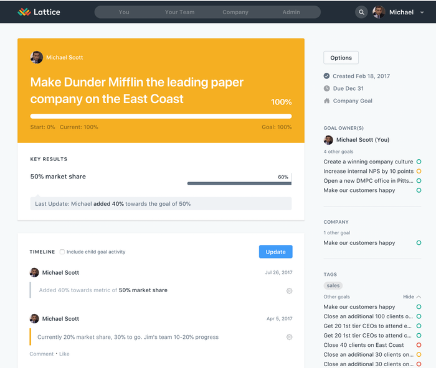Click the sales tag
Screen dimensions: 436x368
333,285
